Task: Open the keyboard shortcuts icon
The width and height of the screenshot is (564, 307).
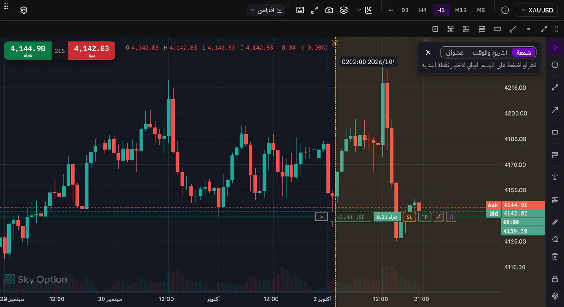Action: point(300,10)
